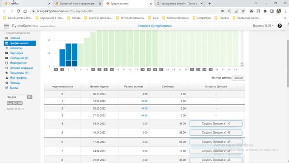Image resolution: width=289 pixels, height=163 pixels.
Task: Open a new browser tab
Action: [x=210, y=4]
